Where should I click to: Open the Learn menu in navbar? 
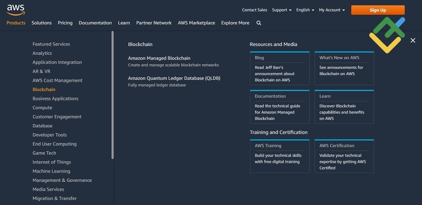[x=124, y=23]
